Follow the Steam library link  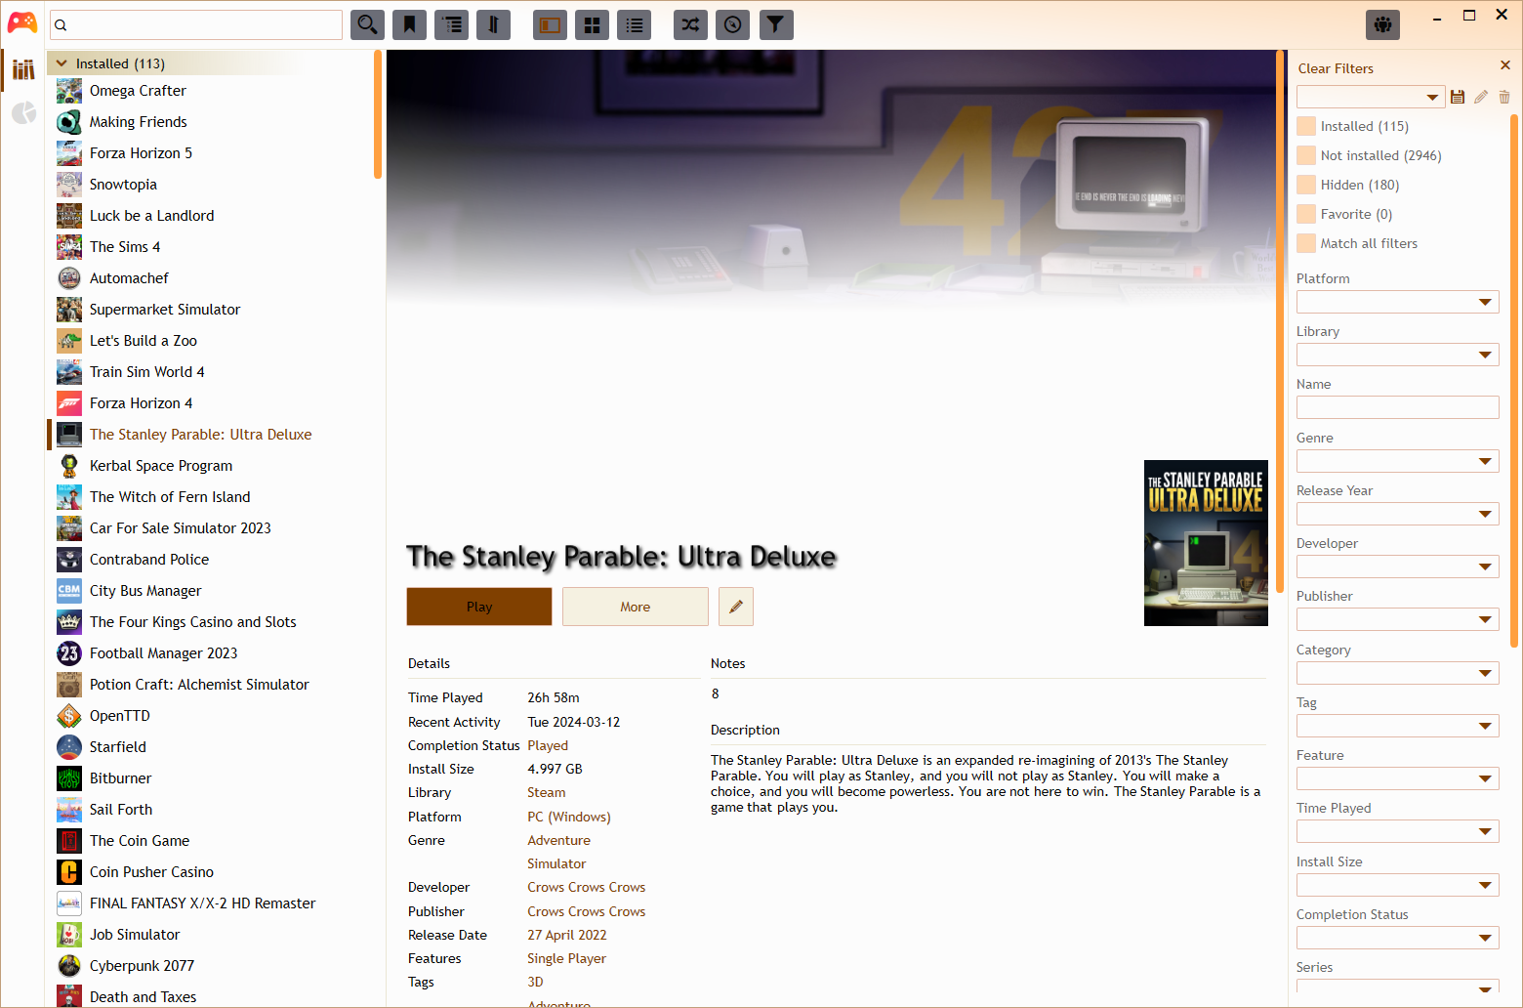pos(547,792)
